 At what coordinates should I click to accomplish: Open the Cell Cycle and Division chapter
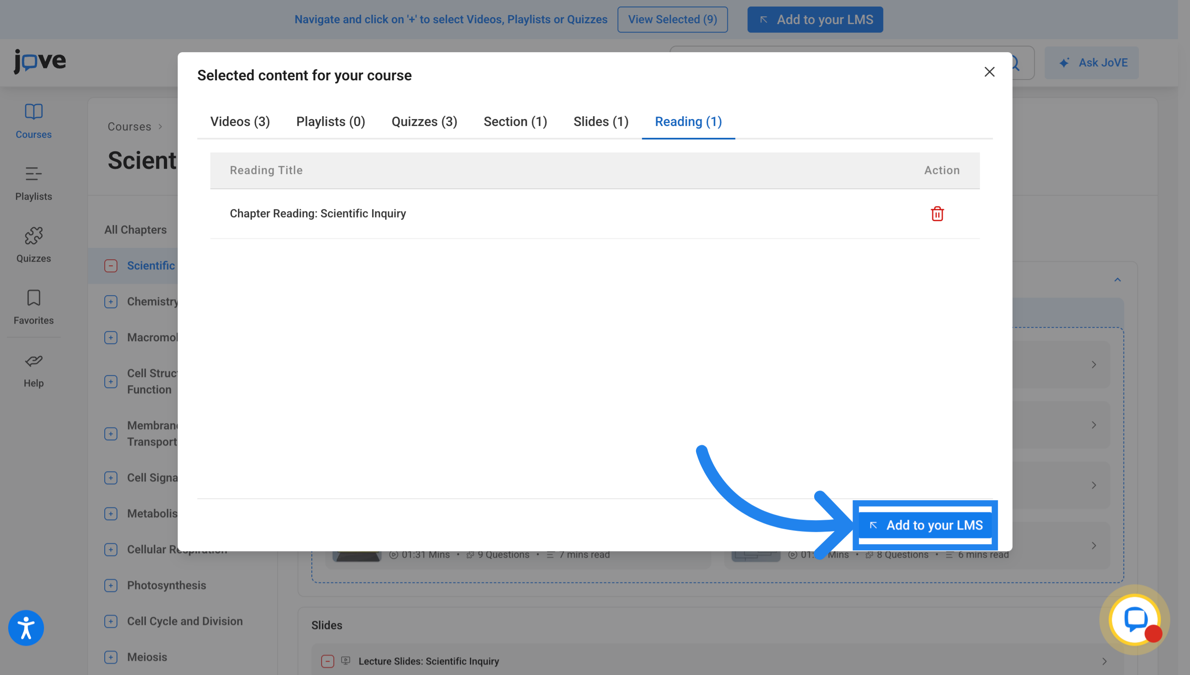185,621
